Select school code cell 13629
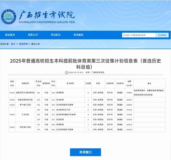Viewport: 171px width, 160px height. point(12,93)
